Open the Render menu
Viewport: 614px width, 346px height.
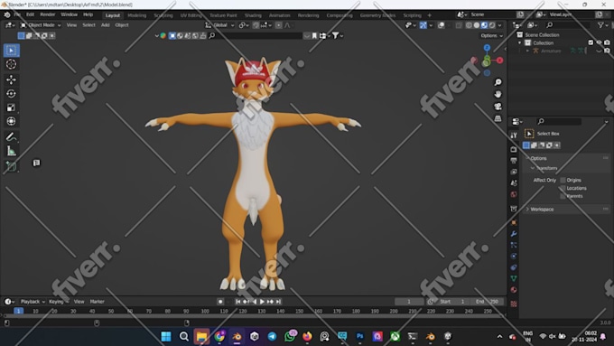(x=47, y=14)
